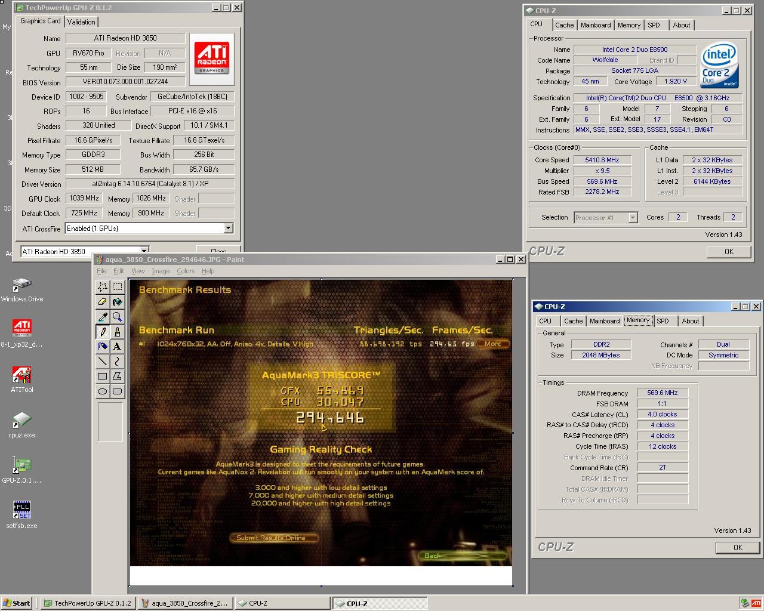Switch to TechPowerUp GPU-Z from the taskbar
The height and width of the screenshot is (611, 764).
click(x=88, y=603)
